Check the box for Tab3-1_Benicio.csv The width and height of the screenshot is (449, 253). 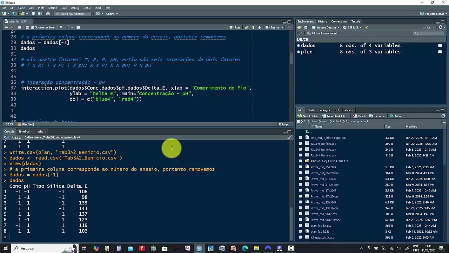pyautogui.click(x=300, y=155)
